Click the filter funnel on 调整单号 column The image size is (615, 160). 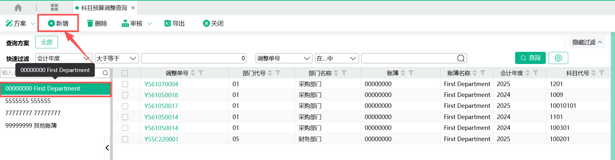201,73
